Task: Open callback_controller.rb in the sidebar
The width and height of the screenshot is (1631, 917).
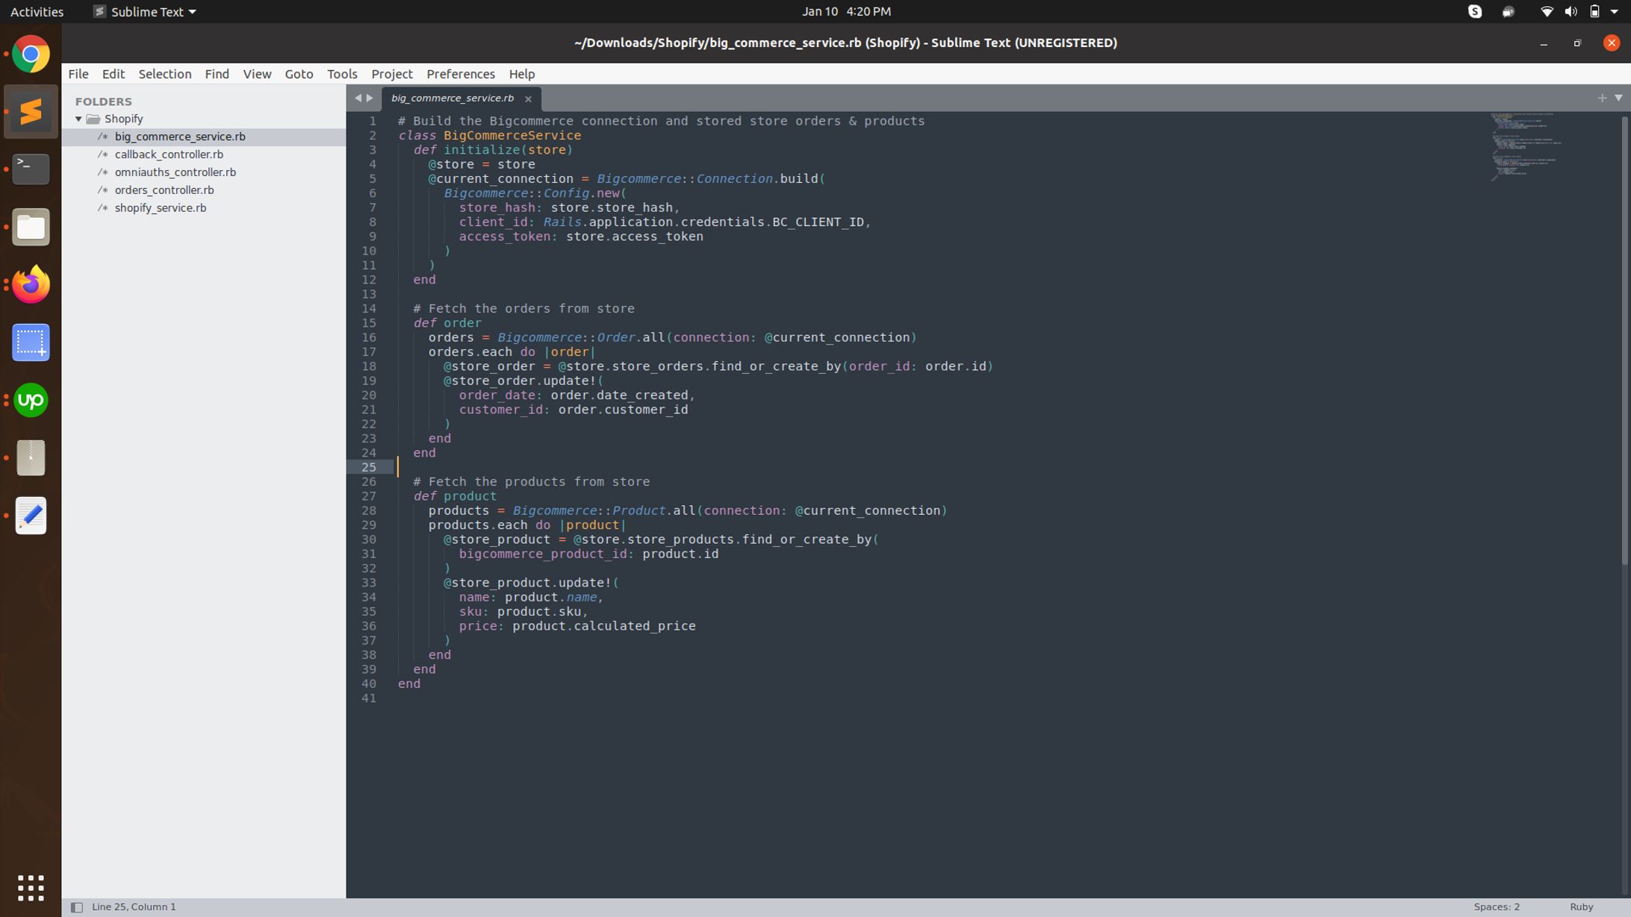Action: [169, 154]
